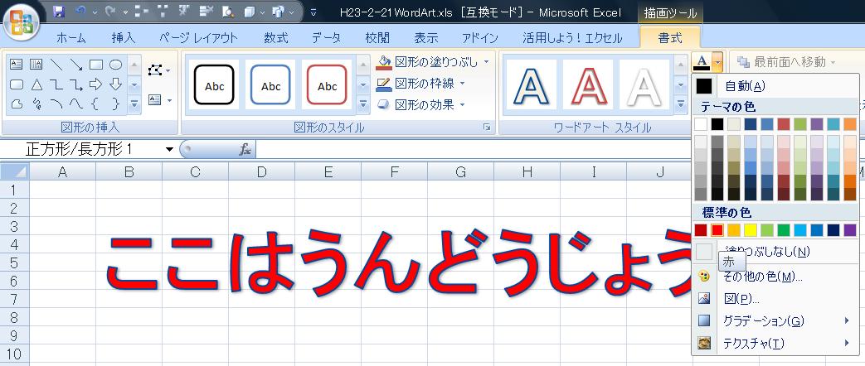This screenshot has width=865, height=366.
Task: Open the 校閲 tab
Action: (x=377, y=38)
